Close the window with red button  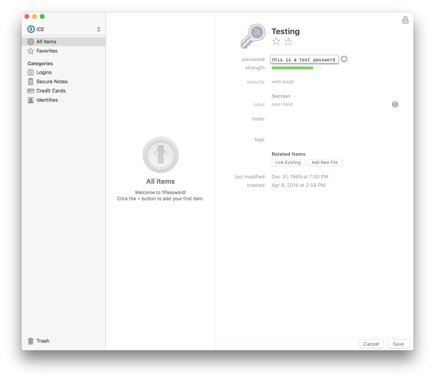(x=27, y=16)
